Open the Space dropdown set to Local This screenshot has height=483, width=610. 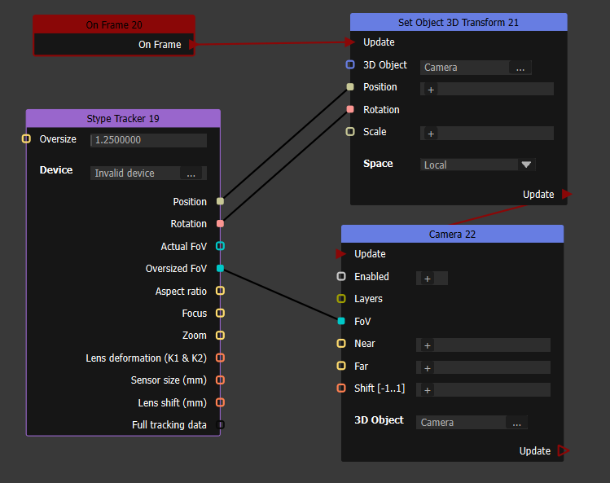[526, 165]
